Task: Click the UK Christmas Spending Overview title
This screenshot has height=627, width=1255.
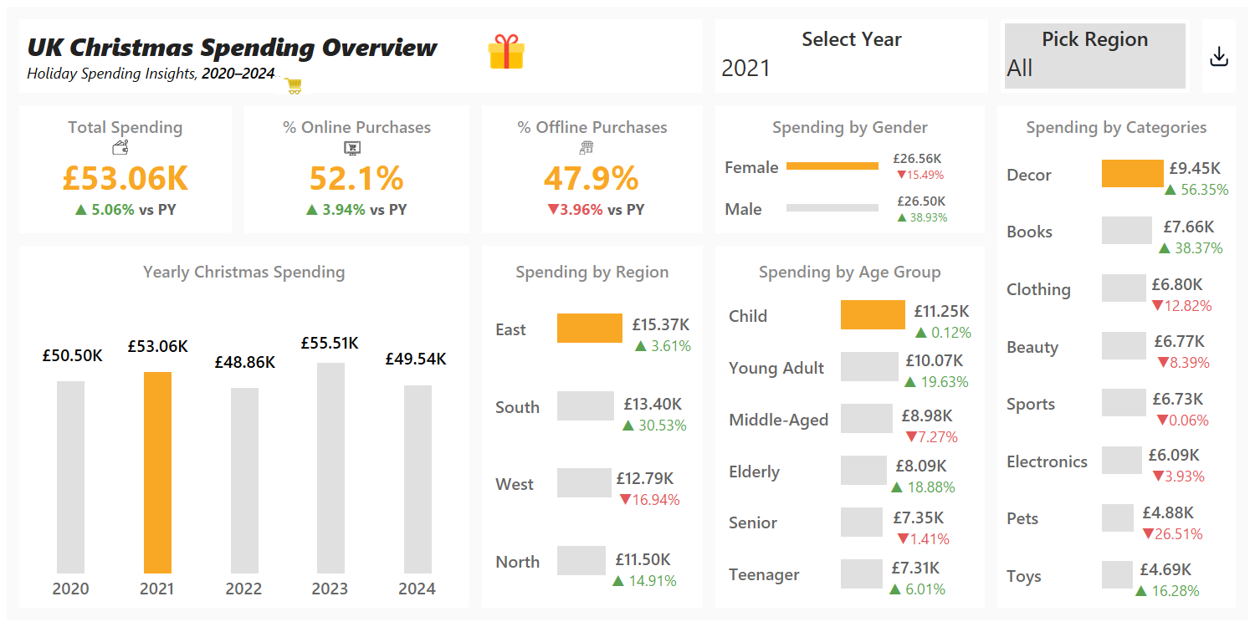Action: coord(232,48)
